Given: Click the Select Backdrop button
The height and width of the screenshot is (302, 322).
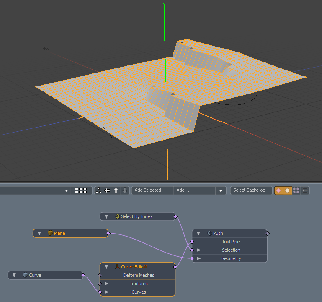Looking at the screenshot, I should click(249, 190).
